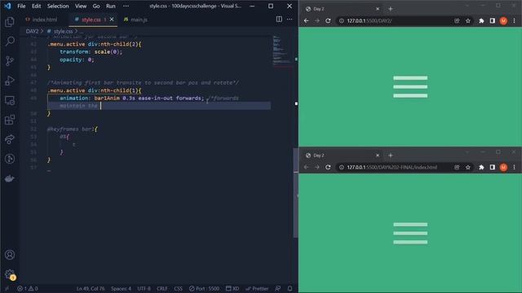Open Extensions puzzle icon in bottom Chrome window

(x=481, y=167)
